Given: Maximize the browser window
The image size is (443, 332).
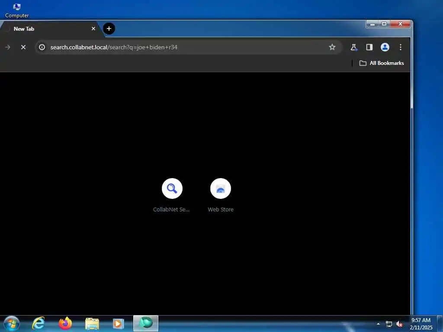Looking at the screenshot, I should (384, 24).
